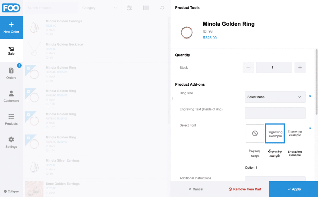Click Remove from Cart
The width and height of the screenshot is (318, 197).
pos(245,189)
